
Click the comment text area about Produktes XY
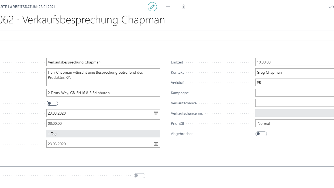coord(103,77)
